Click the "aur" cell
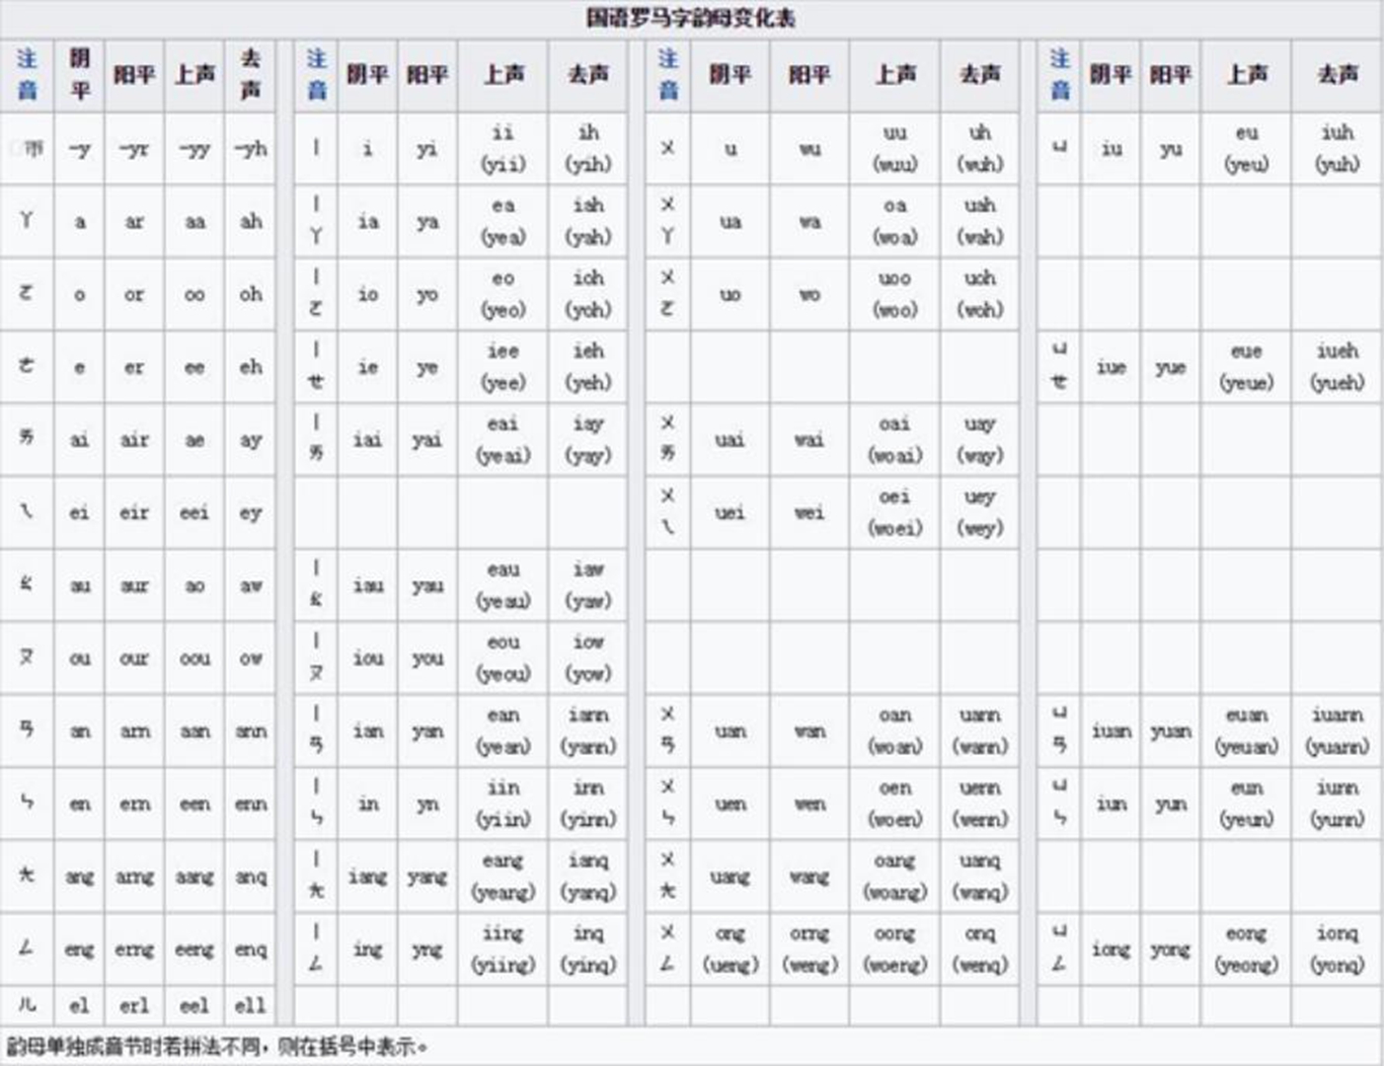1384x1066 pixels. pos(134,586)
